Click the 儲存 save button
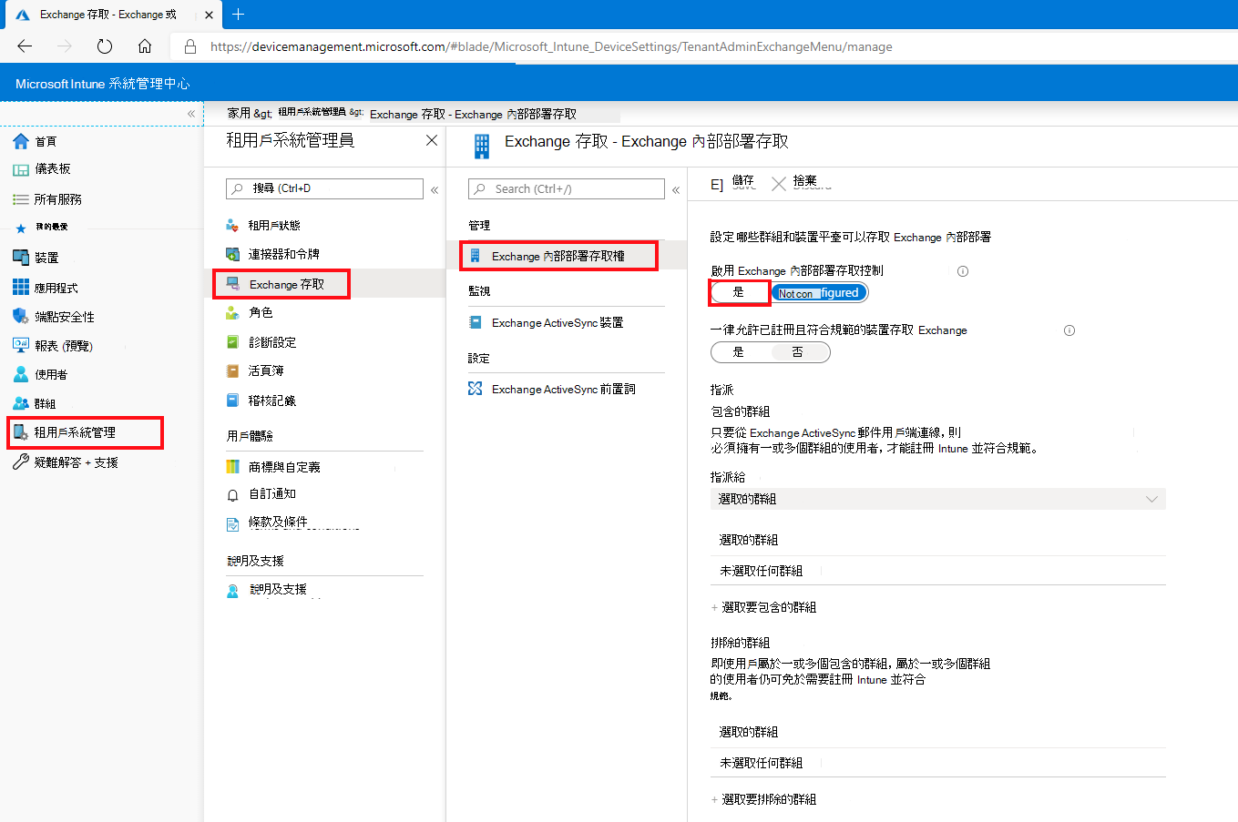The image size is (1238, 822). (x=734, y=183)
